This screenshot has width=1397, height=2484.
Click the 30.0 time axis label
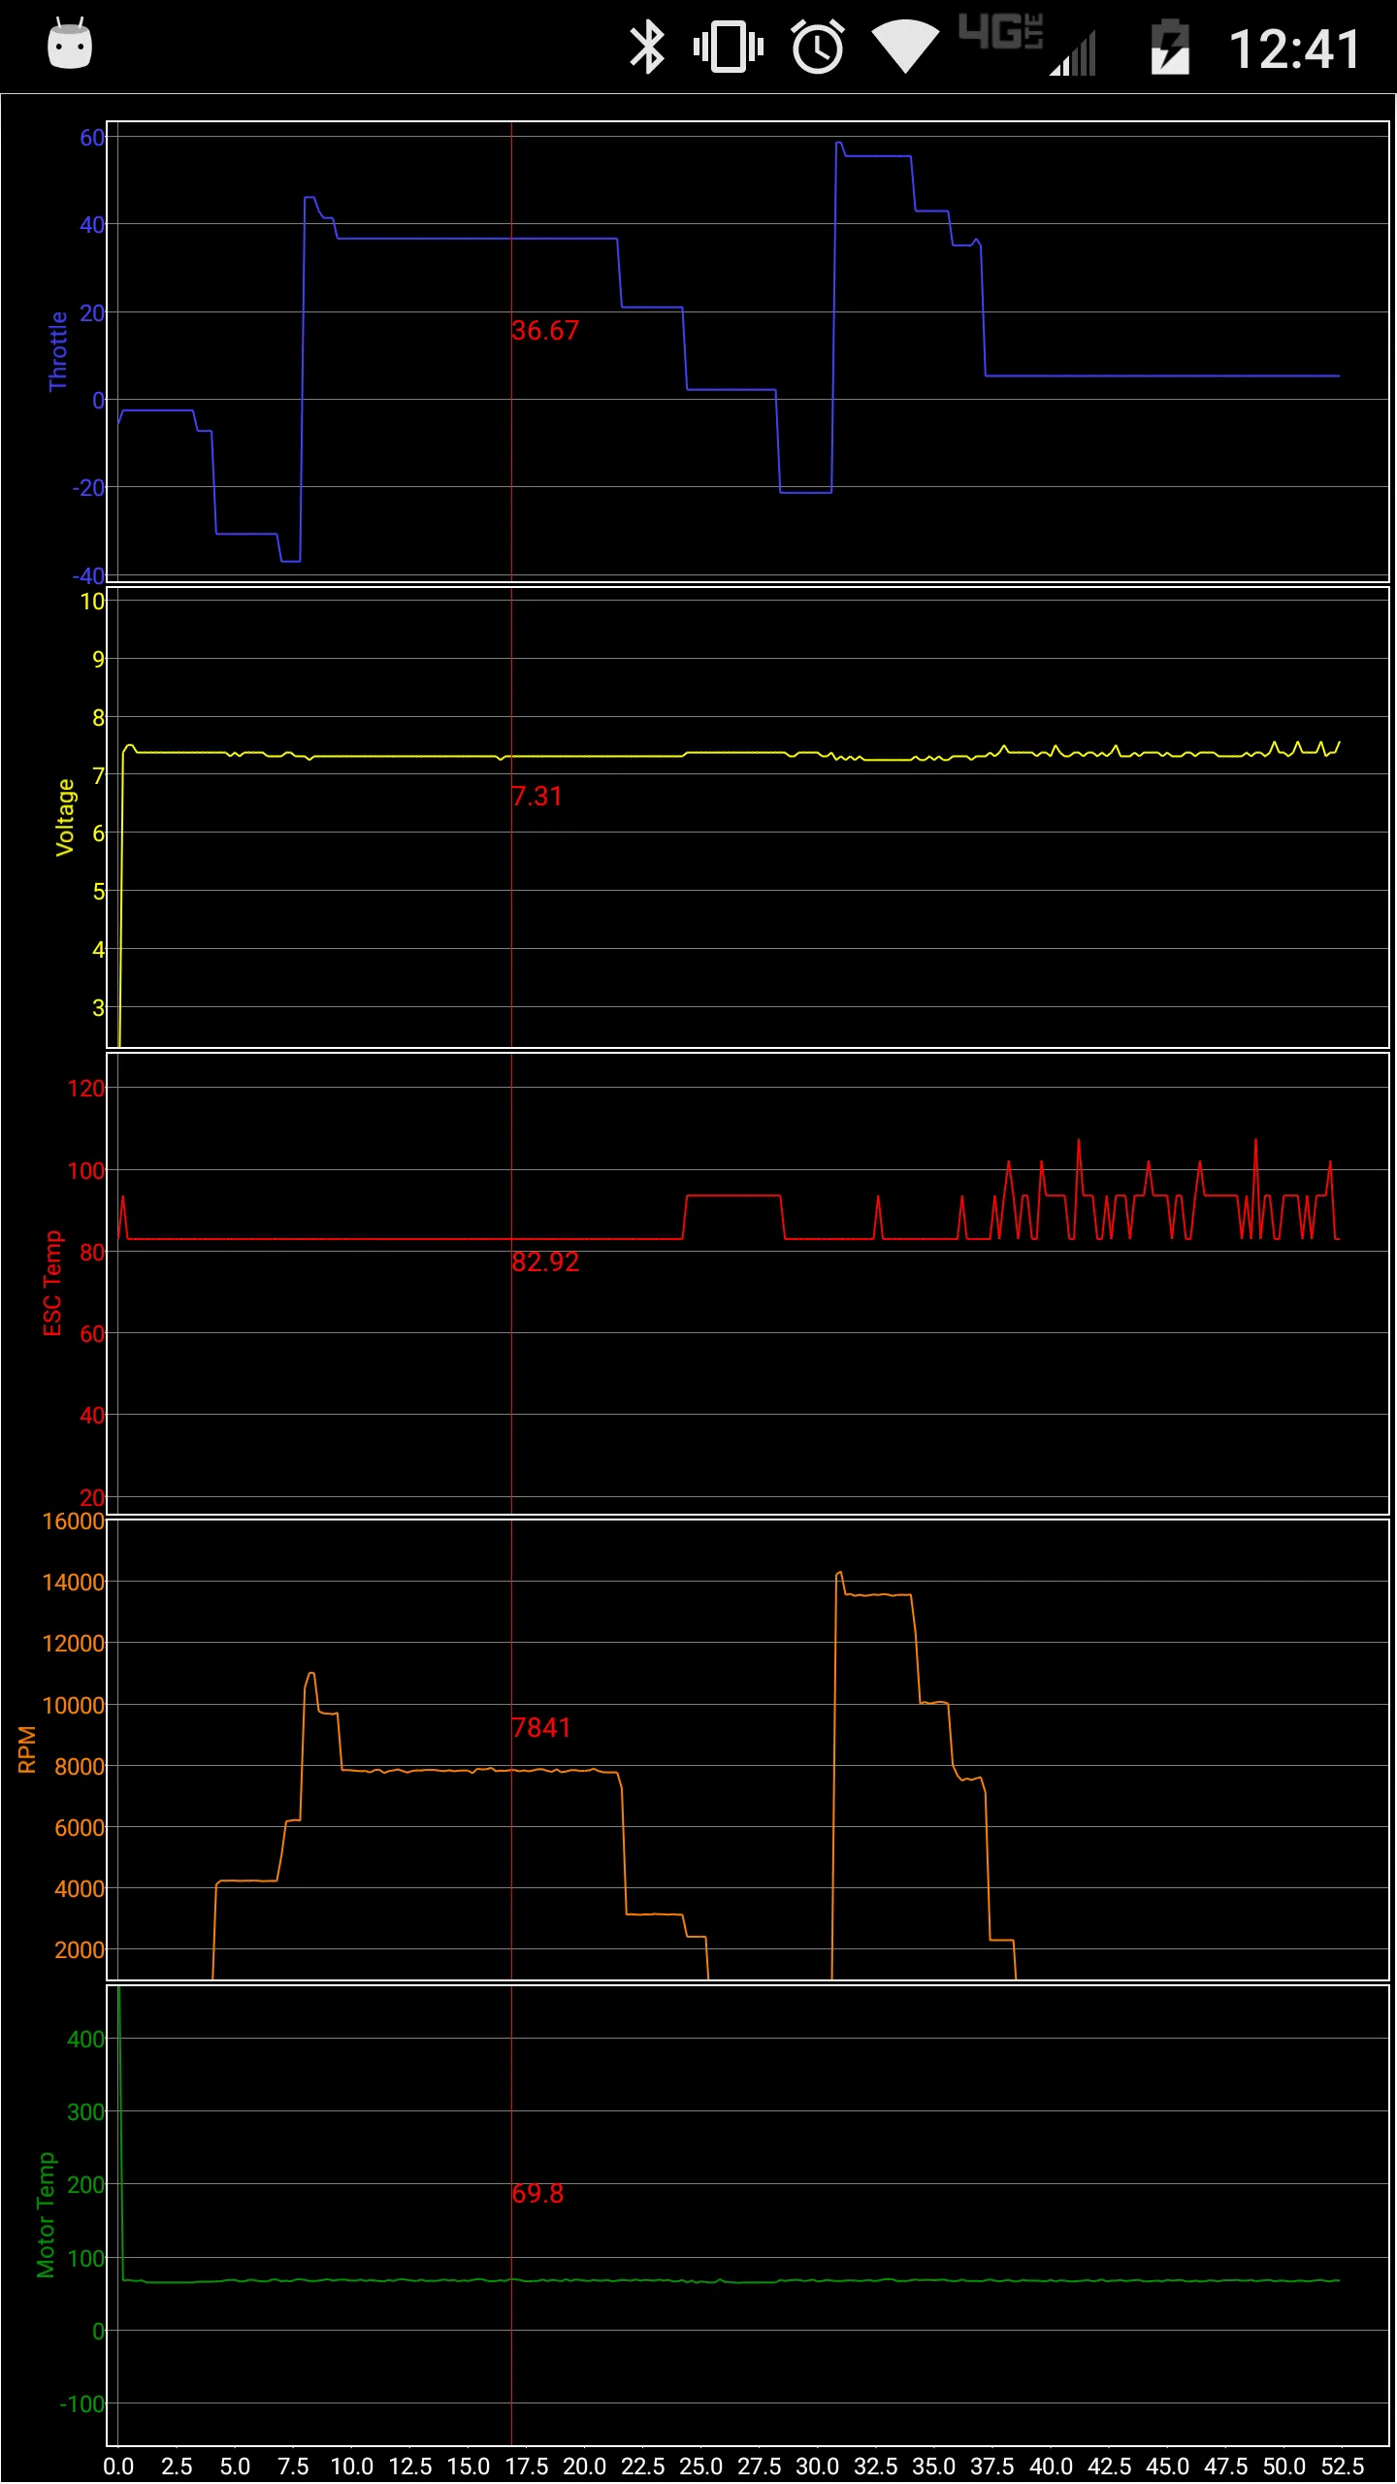point(817,2467)
